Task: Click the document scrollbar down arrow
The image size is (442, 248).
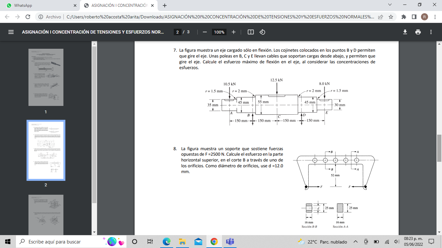Action: [x=439, y=232]
